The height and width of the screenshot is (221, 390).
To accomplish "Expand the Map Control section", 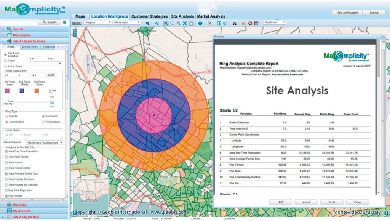I will (3, 35).
